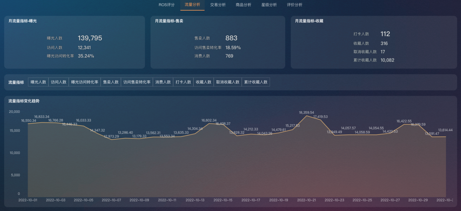Pick the 收藏人数 metric filter
Screen dimensions: 461x211
click(204, 82)
